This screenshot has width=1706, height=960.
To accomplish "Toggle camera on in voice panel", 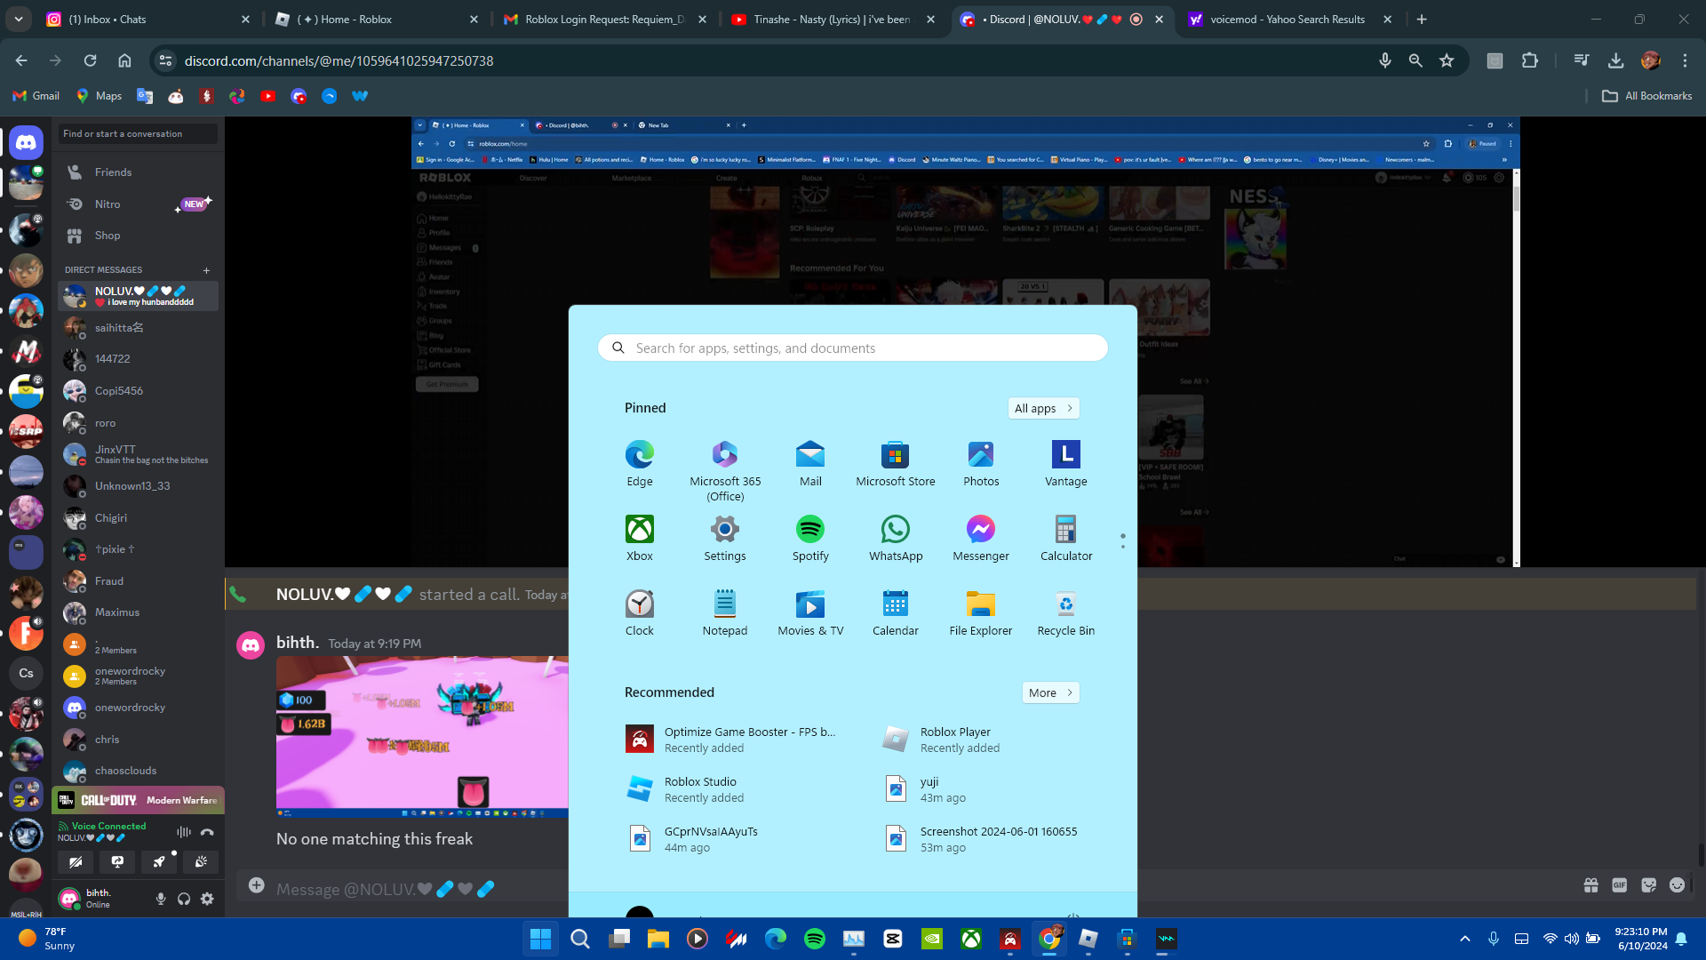I will pos(76,861).
